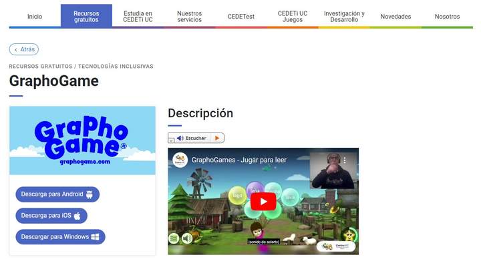Open the Nosotros menu item

click(x=447, y=17)
